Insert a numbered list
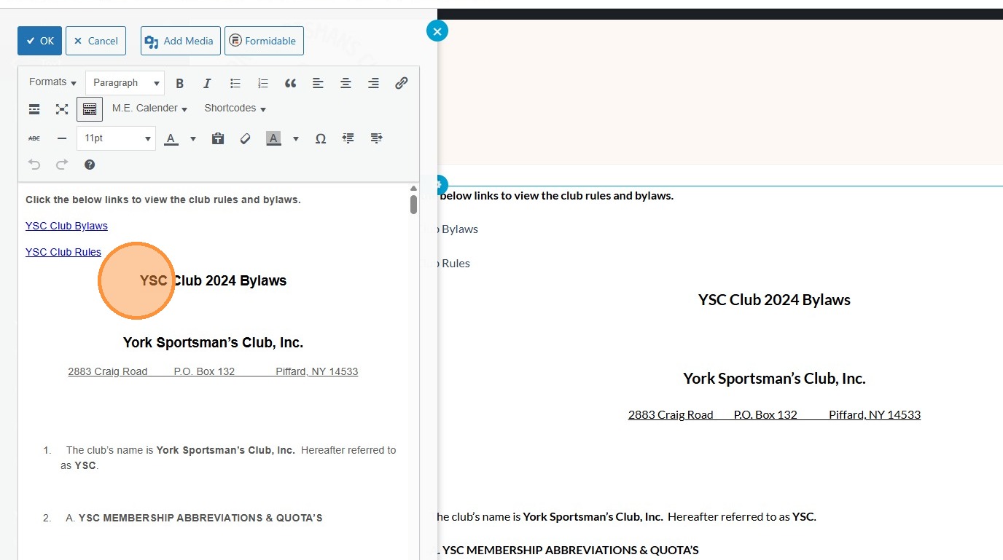 click(x=263, y=83)
